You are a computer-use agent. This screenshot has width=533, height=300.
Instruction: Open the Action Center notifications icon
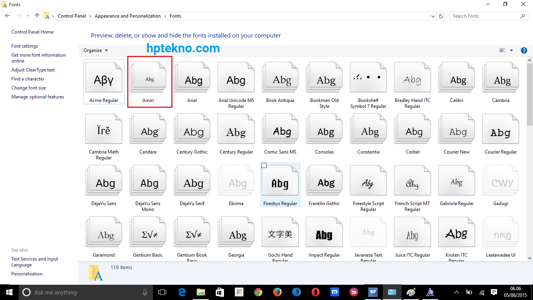(x=494, y=292)
